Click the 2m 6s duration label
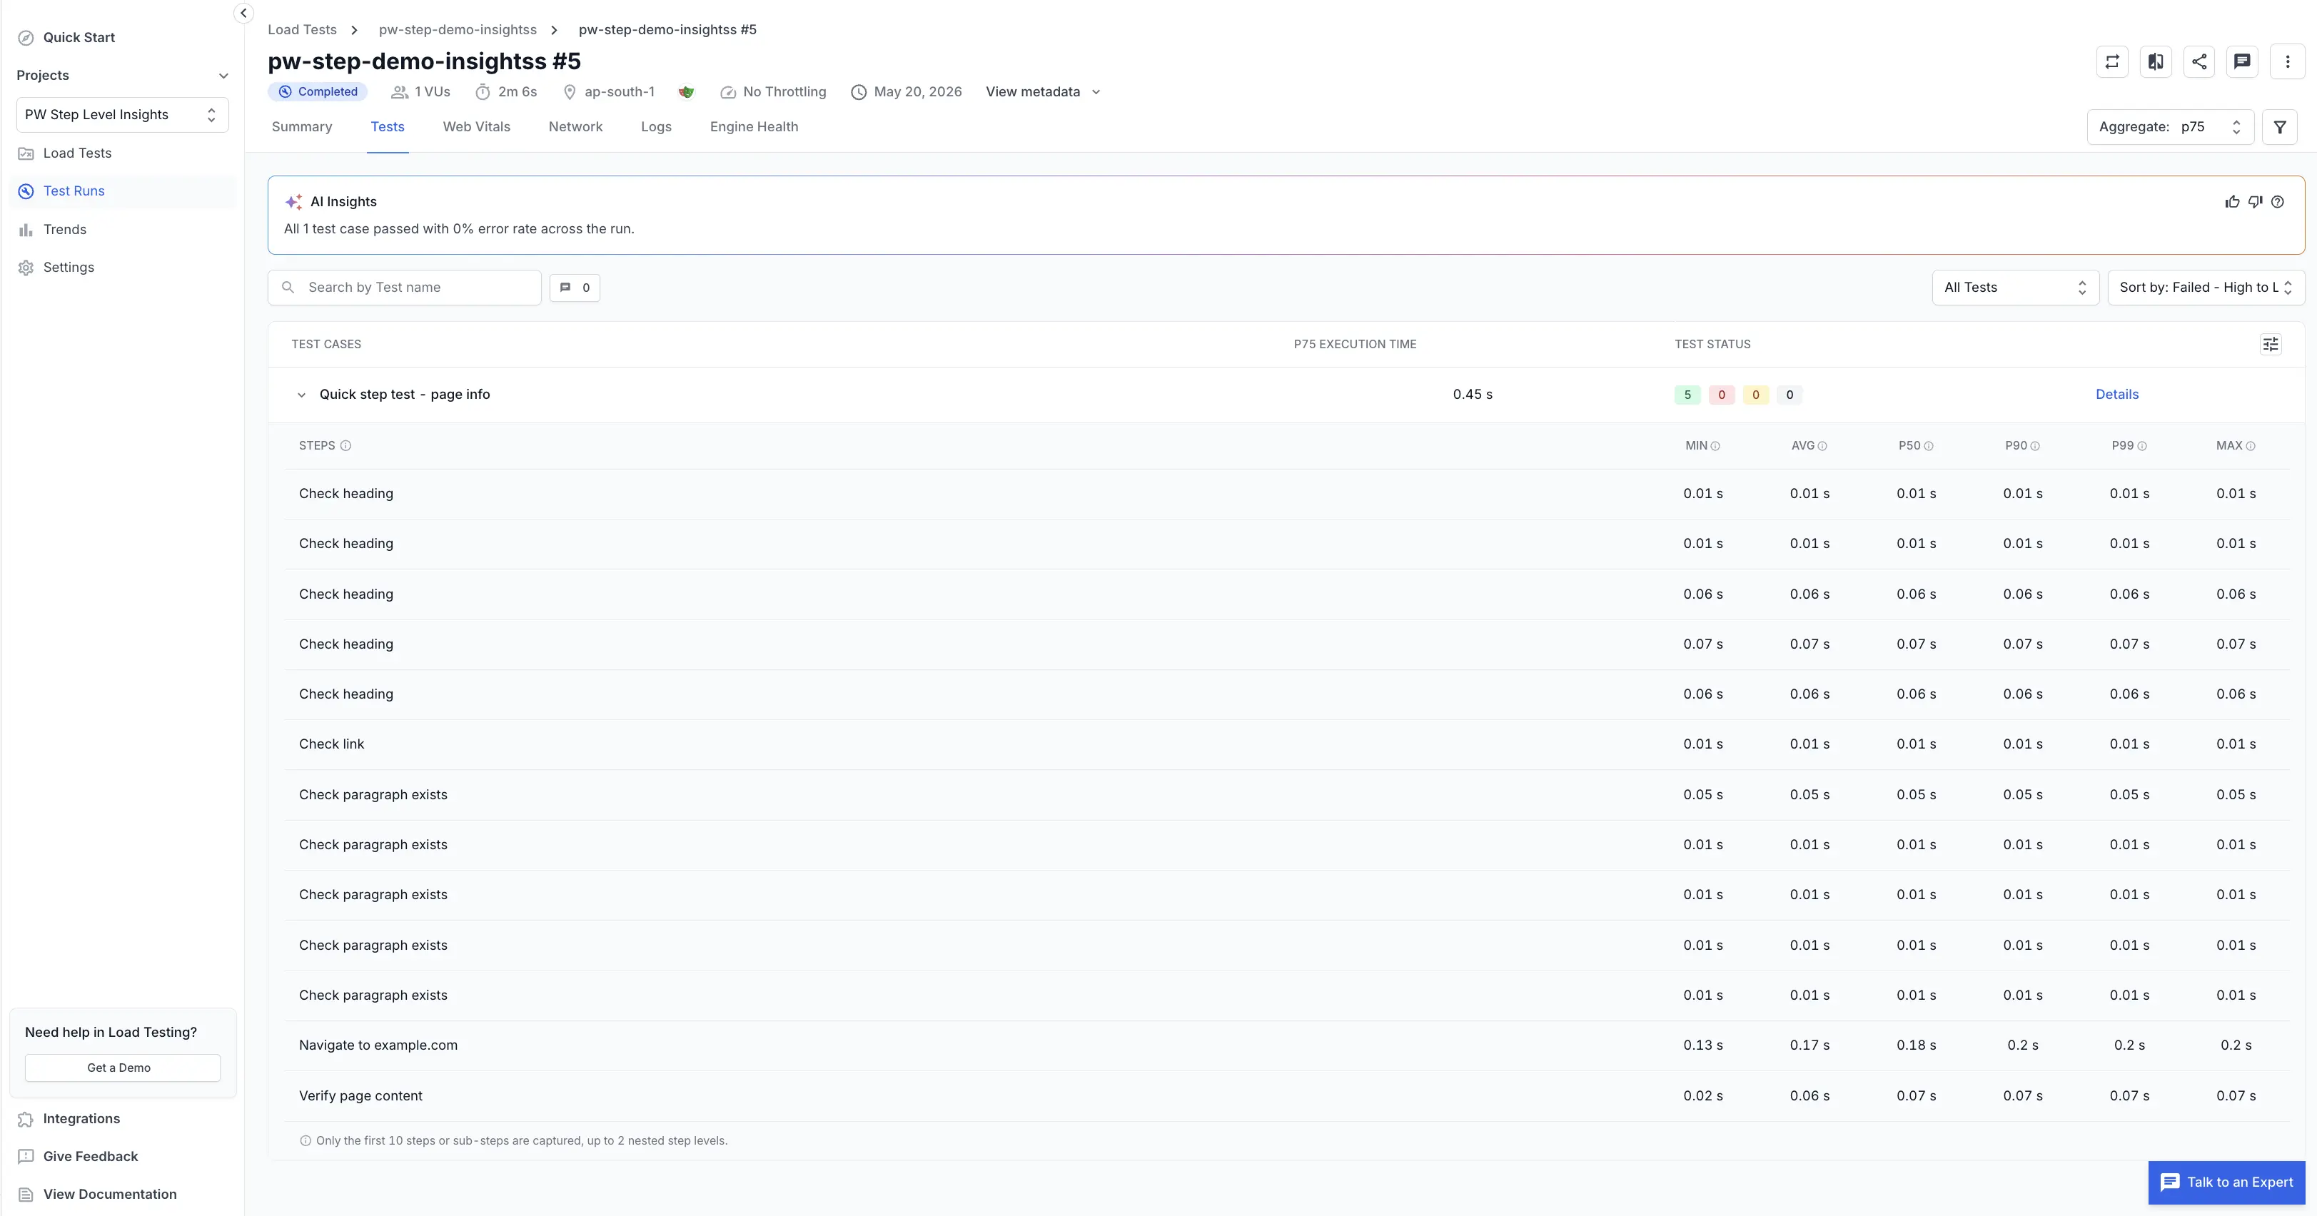 (x=518, y=92)
